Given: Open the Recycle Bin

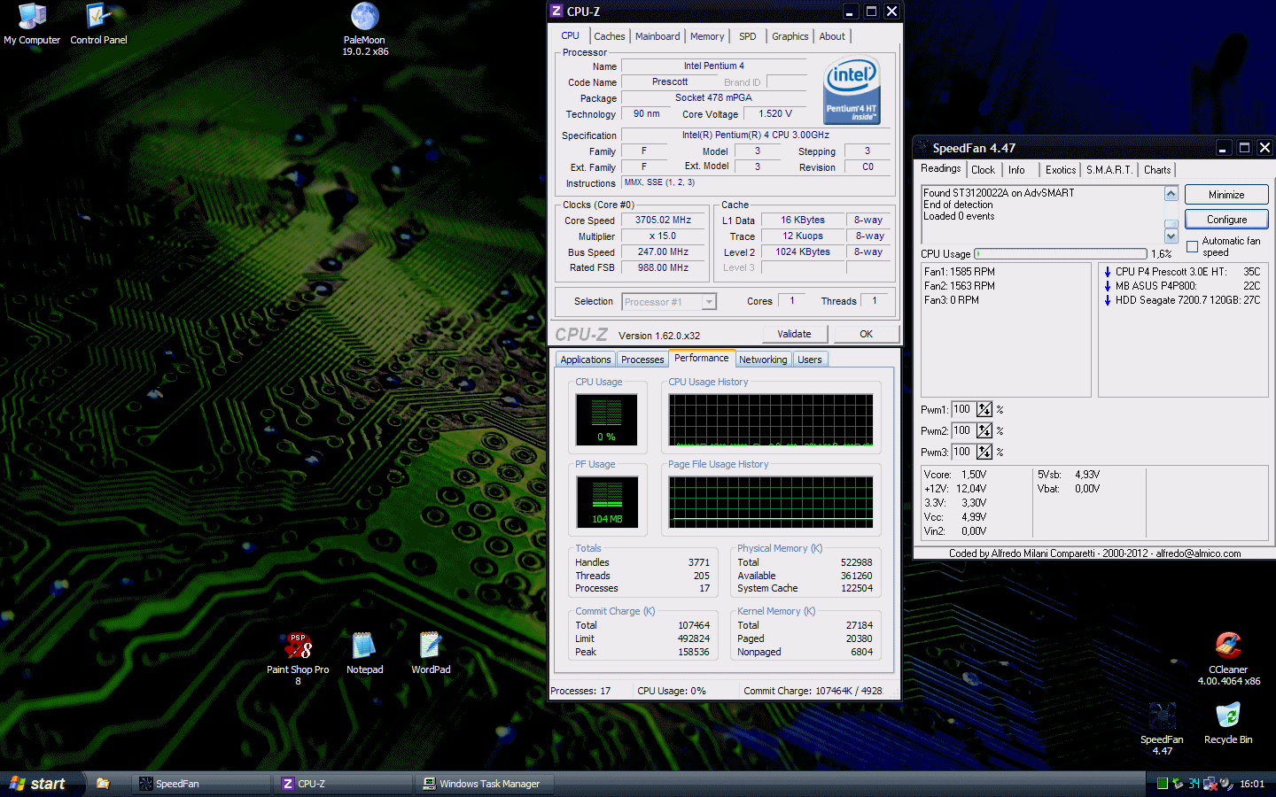Looking at the screenshot, I should (x=1227, y=716).
